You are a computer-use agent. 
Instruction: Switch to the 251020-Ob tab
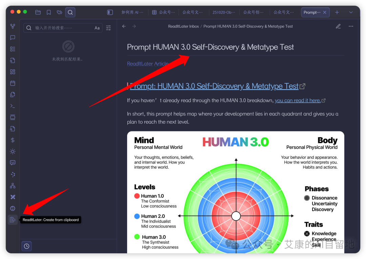pos(224,12)
